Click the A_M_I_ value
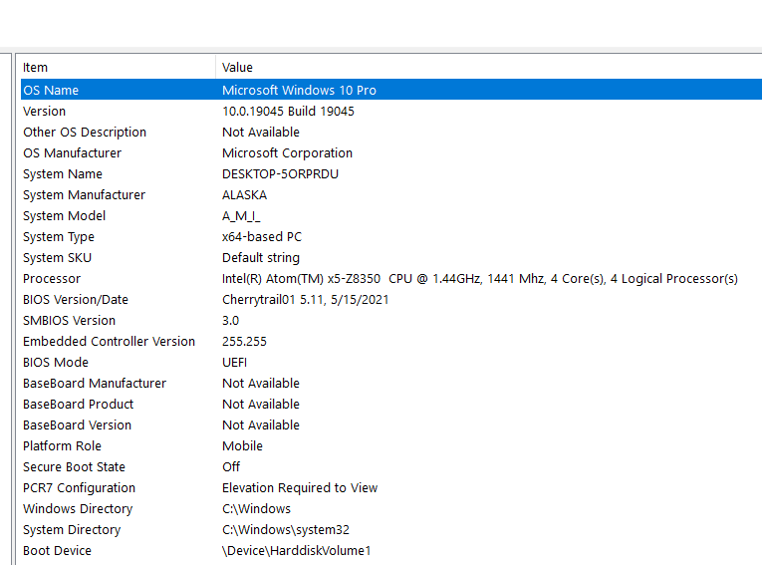This screenshot has width=762, height=565. click(x=241, y=215)
